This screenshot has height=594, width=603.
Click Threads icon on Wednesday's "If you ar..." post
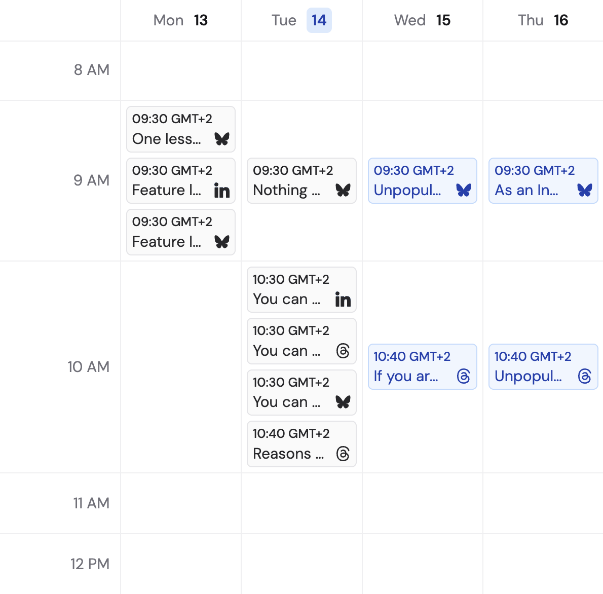(x=464, y=376)
